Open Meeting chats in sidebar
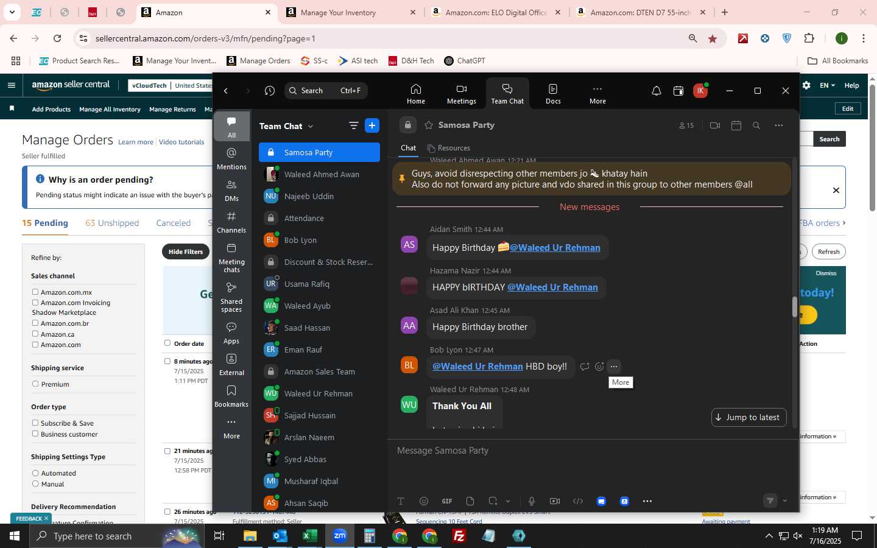The height and width of the screenshot is (548, 877). click(x=231, y=258)
